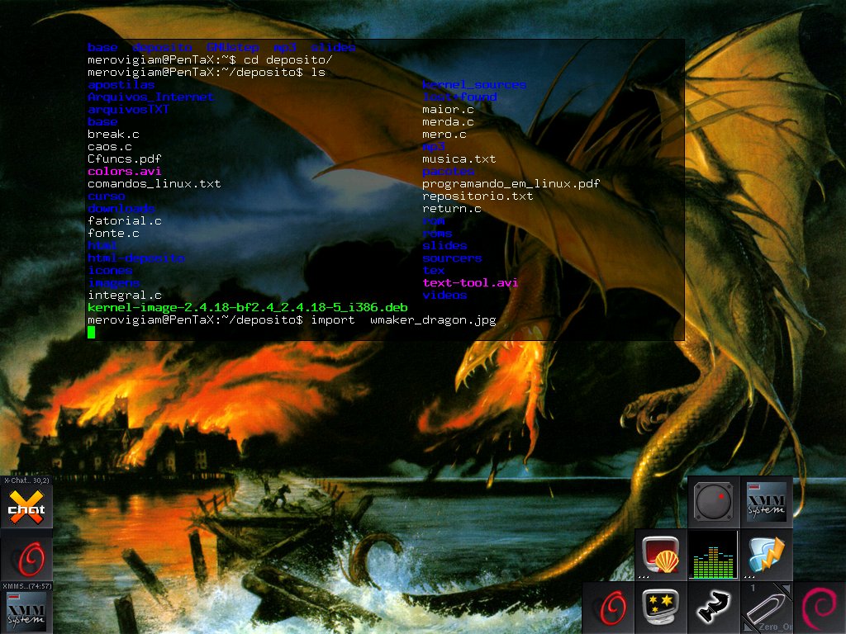Viewport: 846px width, 634px height.
Task: Click the 'downloads' directory name
Action: (121, 209)
